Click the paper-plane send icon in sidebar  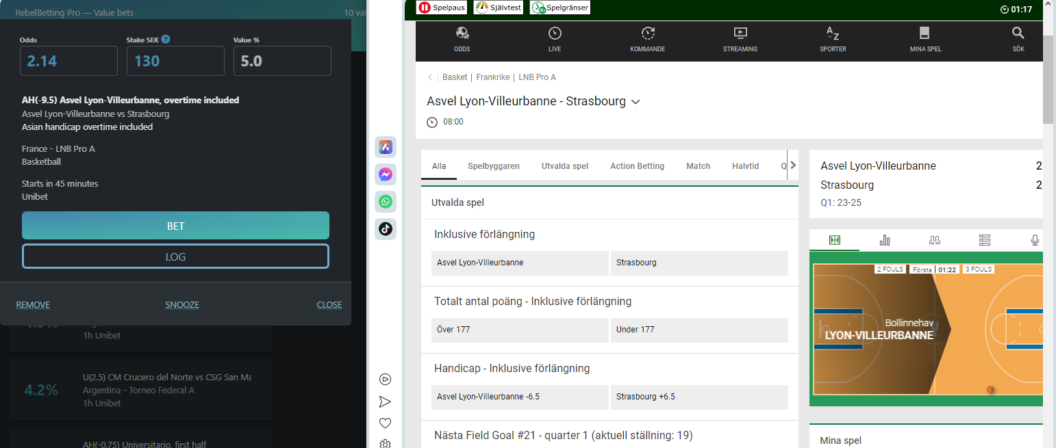[x=386, y=401]
